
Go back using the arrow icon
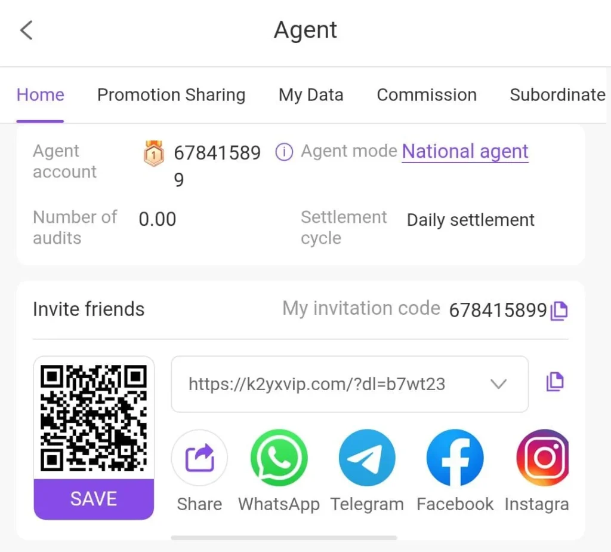coord(26,30)
